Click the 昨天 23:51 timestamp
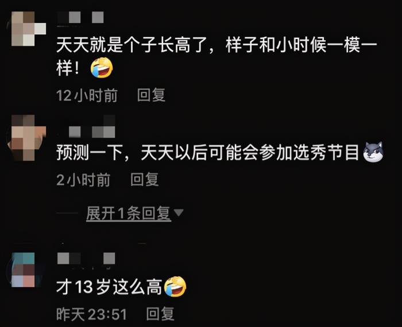This screenshot has width=402, height=327. (x=91, y=314)
